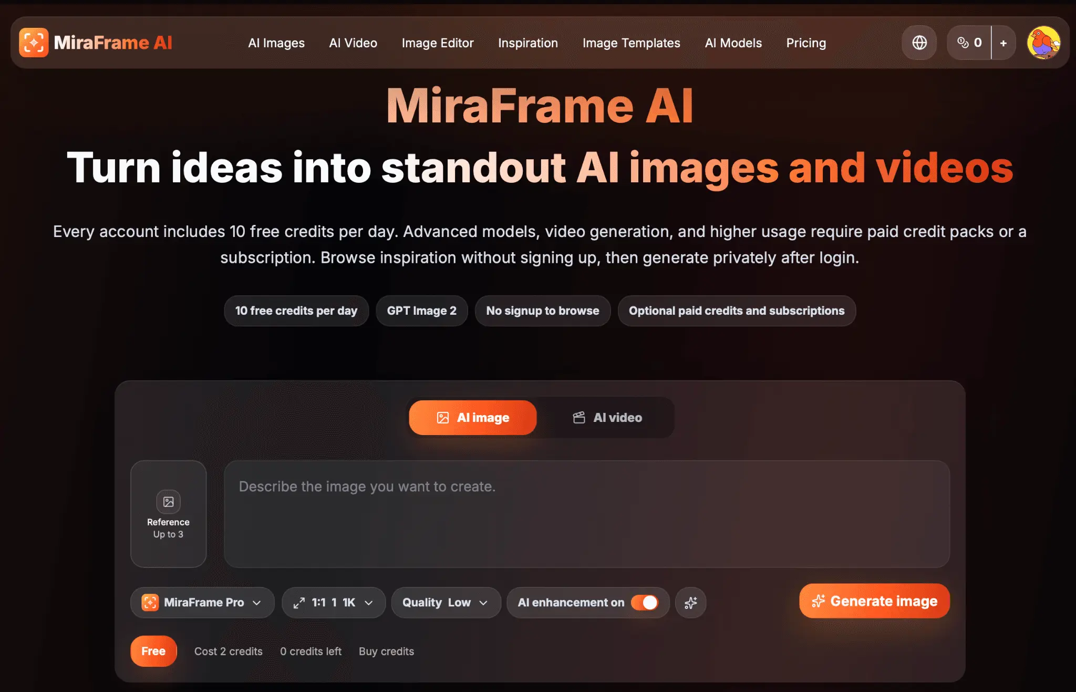This screenshot has height=692, width=1076.
Task: Open the Pricing page
Action: (x=806, y=43)
